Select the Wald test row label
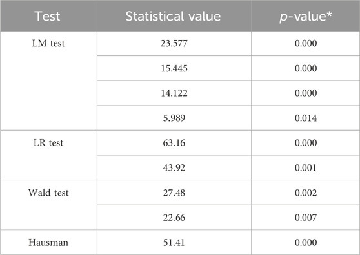360x255 pixels. 48,193
